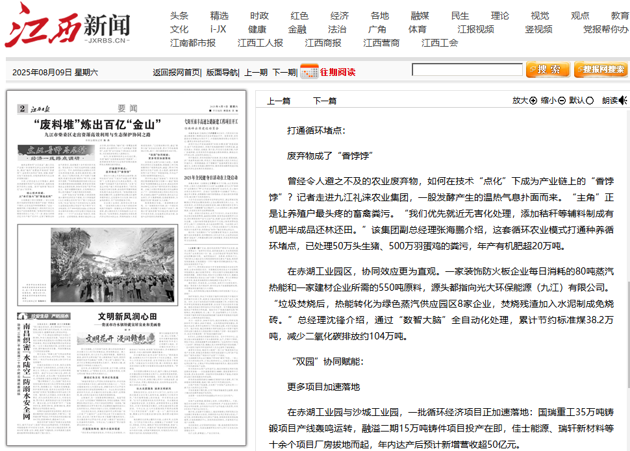This screenshot has width=630, height=451.
Task: Open the 法治 navigation item
Action: [x=337, y=29]
